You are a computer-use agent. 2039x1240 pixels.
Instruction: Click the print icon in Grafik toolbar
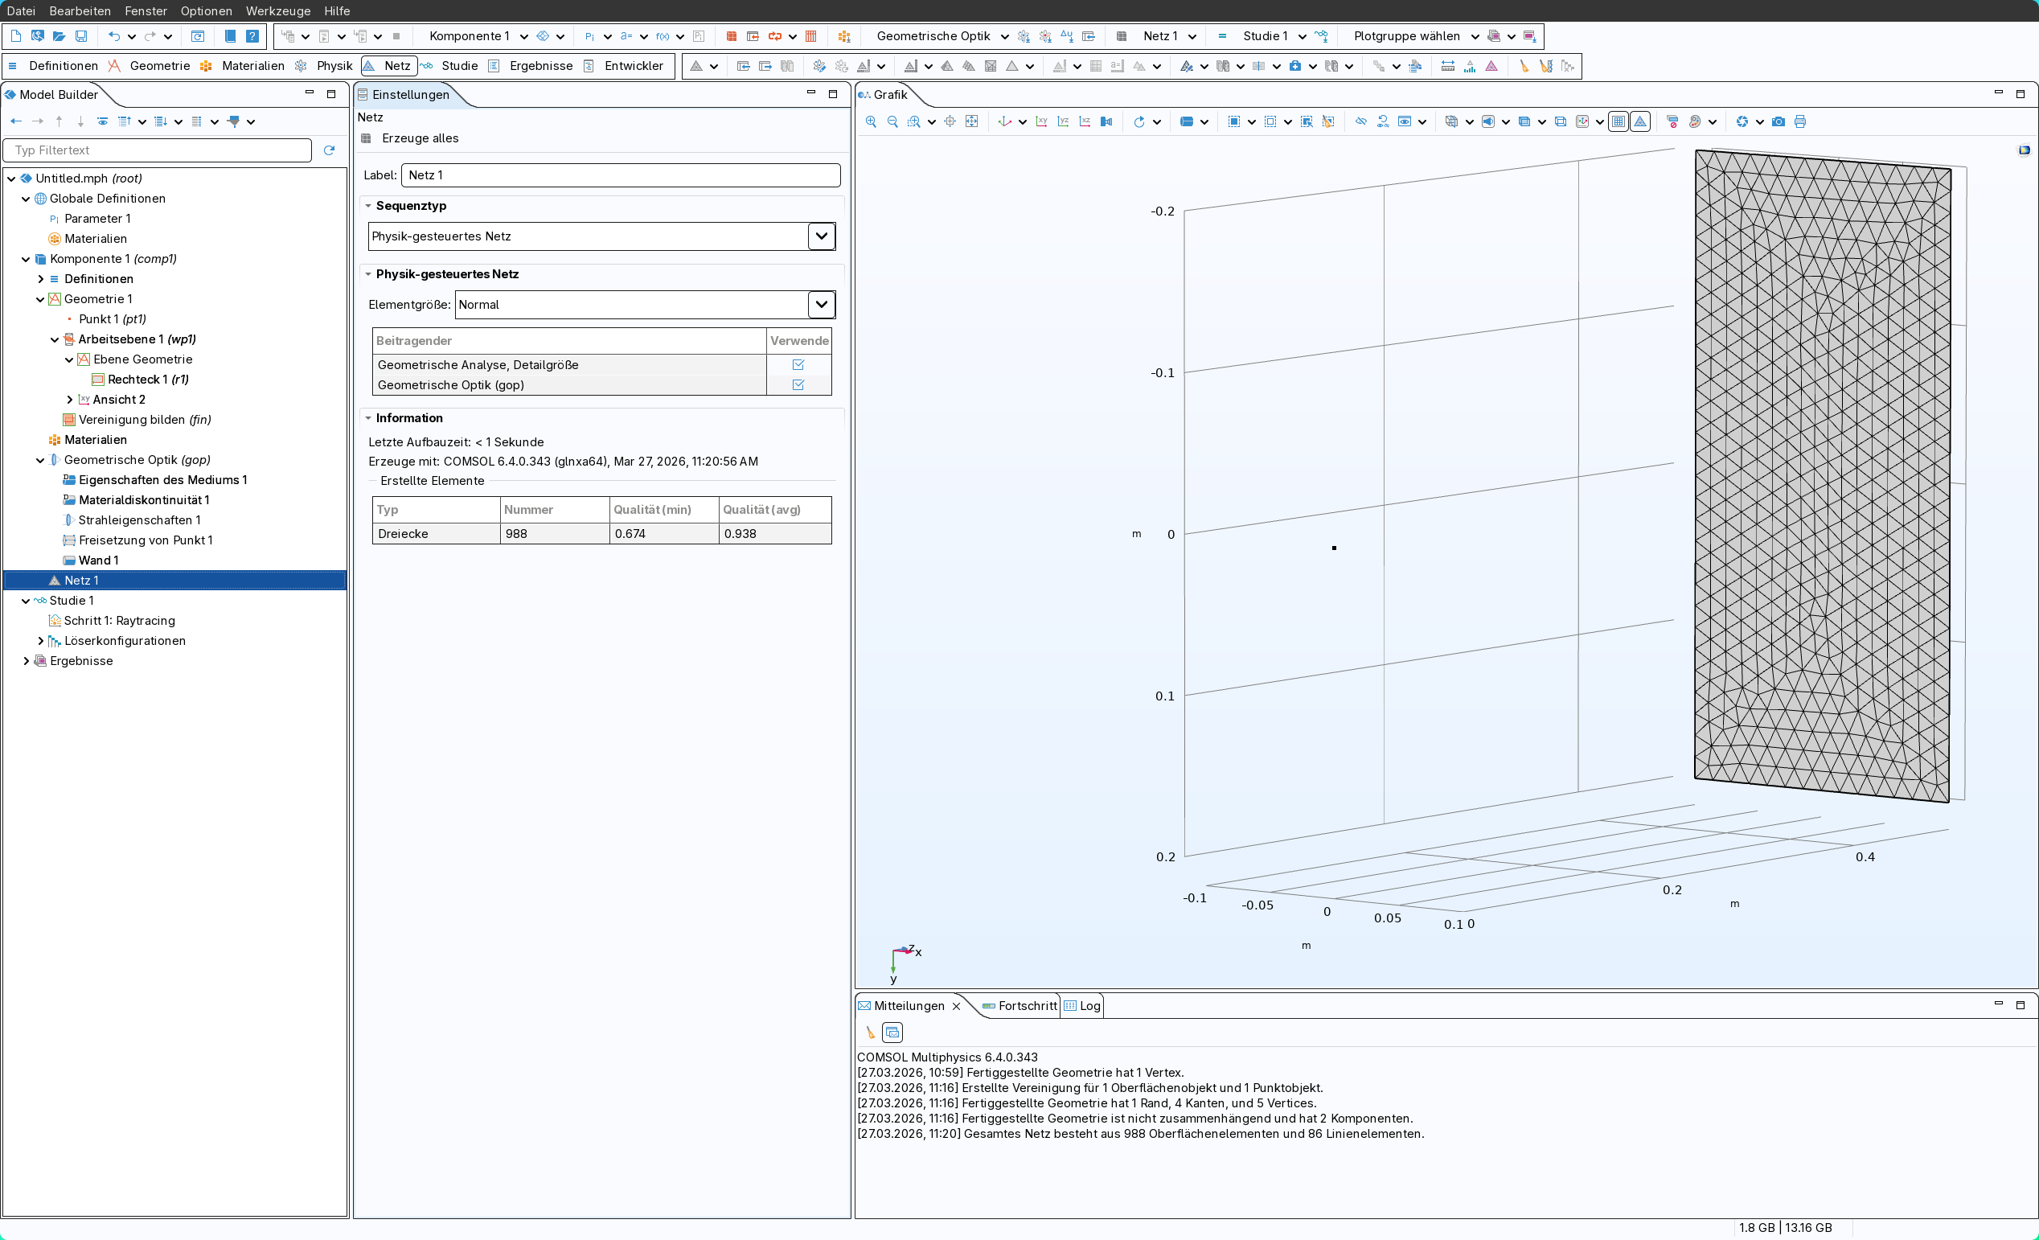1800,121
